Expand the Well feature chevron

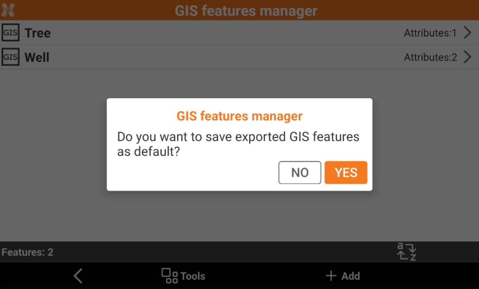coord(467,57)
